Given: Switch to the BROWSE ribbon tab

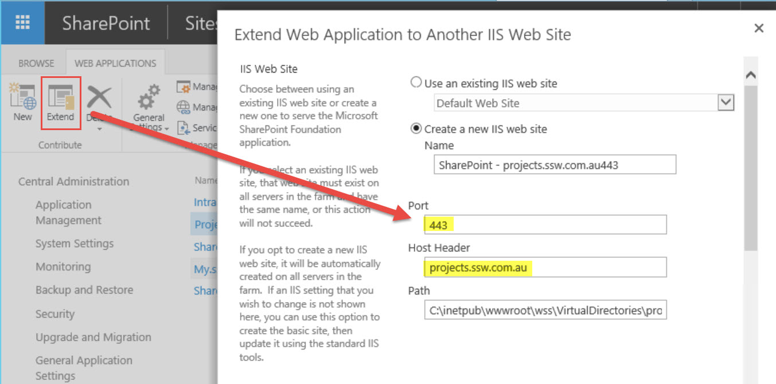Looking at the screenshot, I should point(36,63).
